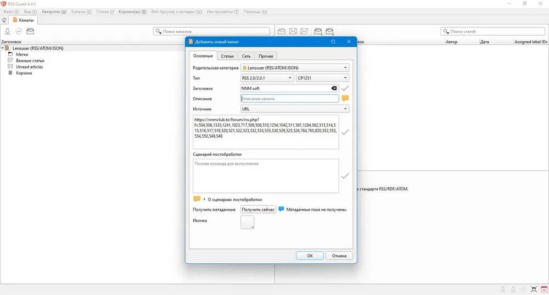549x295 pixels.
Task: Open the RSS 2.0/2.0.1 type dropdown
Action: tap(267, 78)
